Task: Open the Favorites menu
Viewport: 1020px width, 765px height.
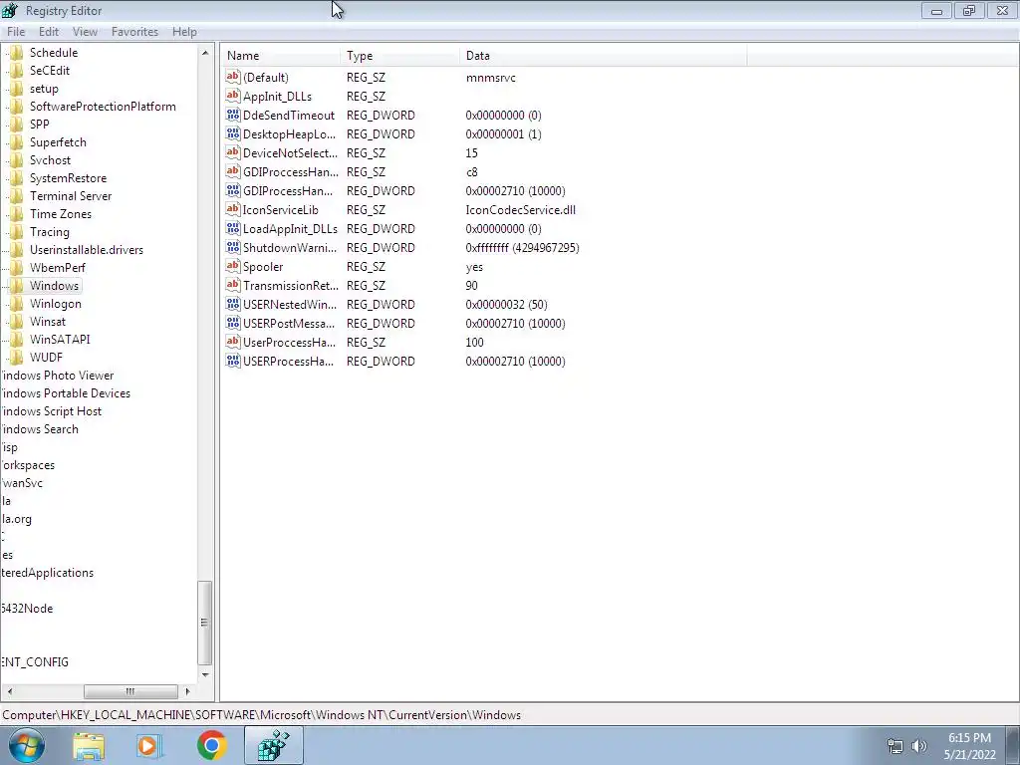Action: coord(134,31)
